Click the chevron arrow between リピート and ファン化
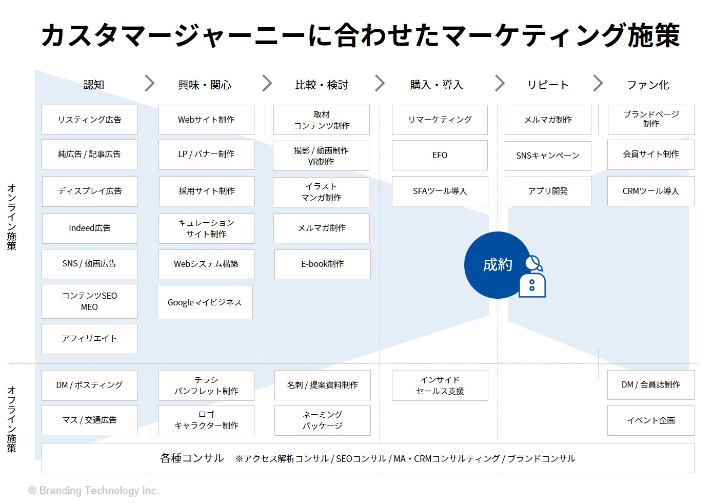 pyautogui.click(x=598, y=83)
